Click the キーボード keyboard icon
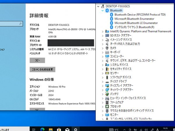Screen dimensions: 175x131 click(x=107, y=52)
